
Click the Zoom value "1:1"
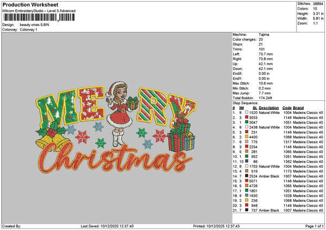tap(315, 23)
